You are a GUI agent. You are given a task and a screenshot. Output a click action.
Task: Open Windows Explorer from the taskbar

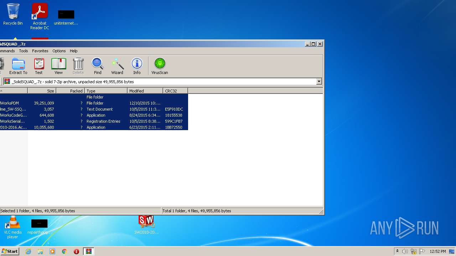click(x=40, y=251)
